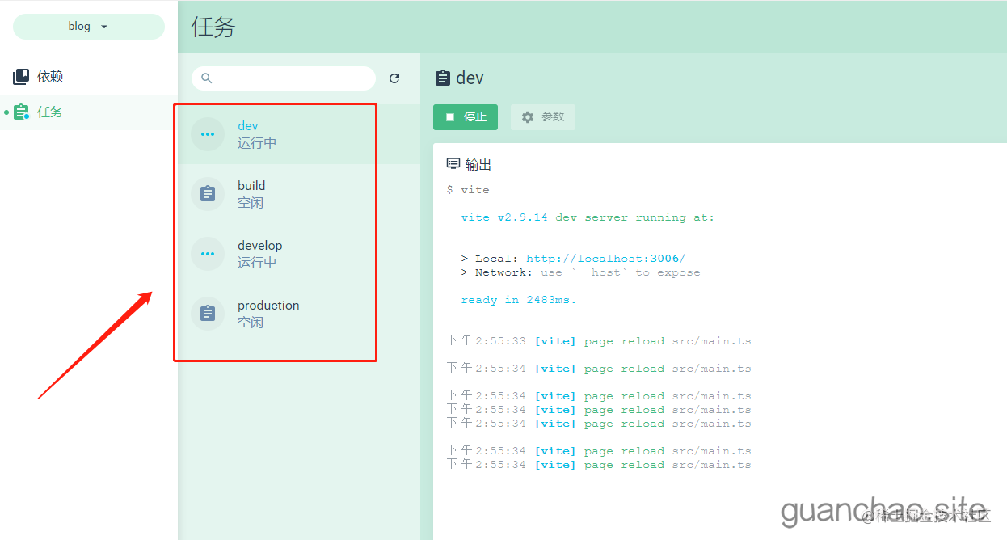Click the develop running dots icon
The image size is (1007, 540).
pos(208,254)
